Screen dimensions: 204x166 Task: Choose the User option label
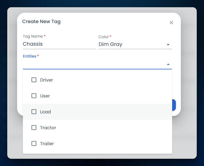tap(45, 96)
